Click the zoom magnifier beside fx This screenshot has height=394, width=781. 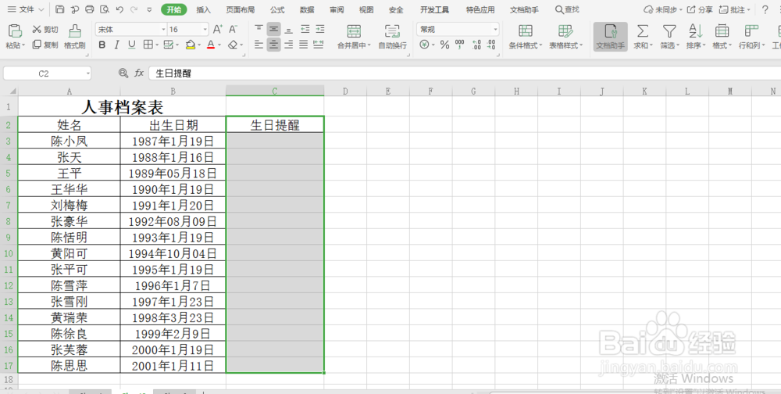pyautogui.click(x=123, y=73)
